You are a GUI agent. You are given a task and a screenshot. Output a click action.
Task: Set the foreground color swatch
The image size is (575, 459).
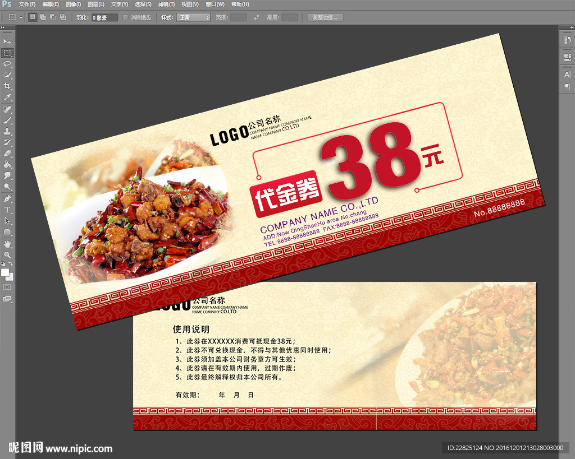(x=4, y=272)
